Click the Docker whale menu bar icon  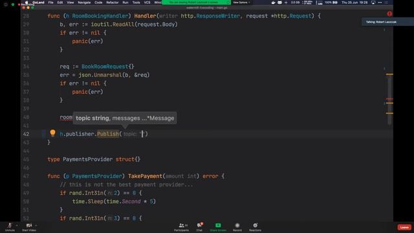coord(273,3)
